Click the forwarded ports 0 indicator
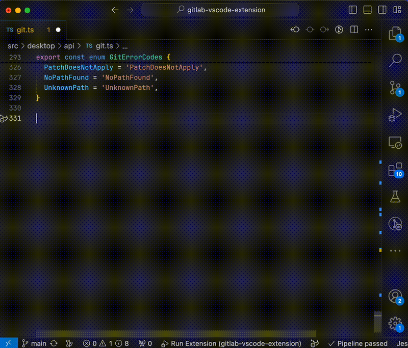Viewport: 408px width, 348px height. tap(145, 343)
